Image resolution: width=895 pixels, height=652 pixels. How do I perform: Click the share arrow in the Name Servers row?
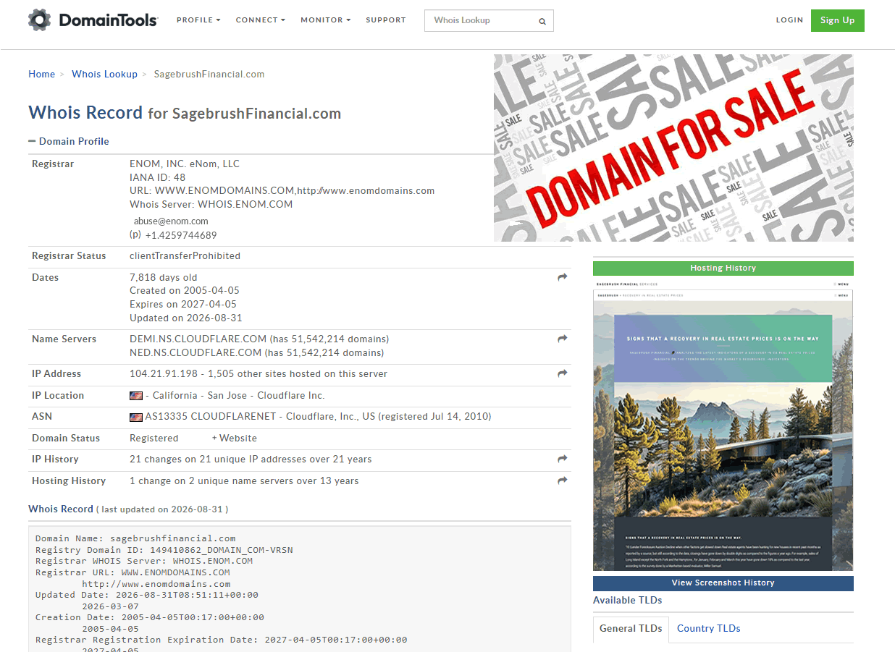pos(563,339)
